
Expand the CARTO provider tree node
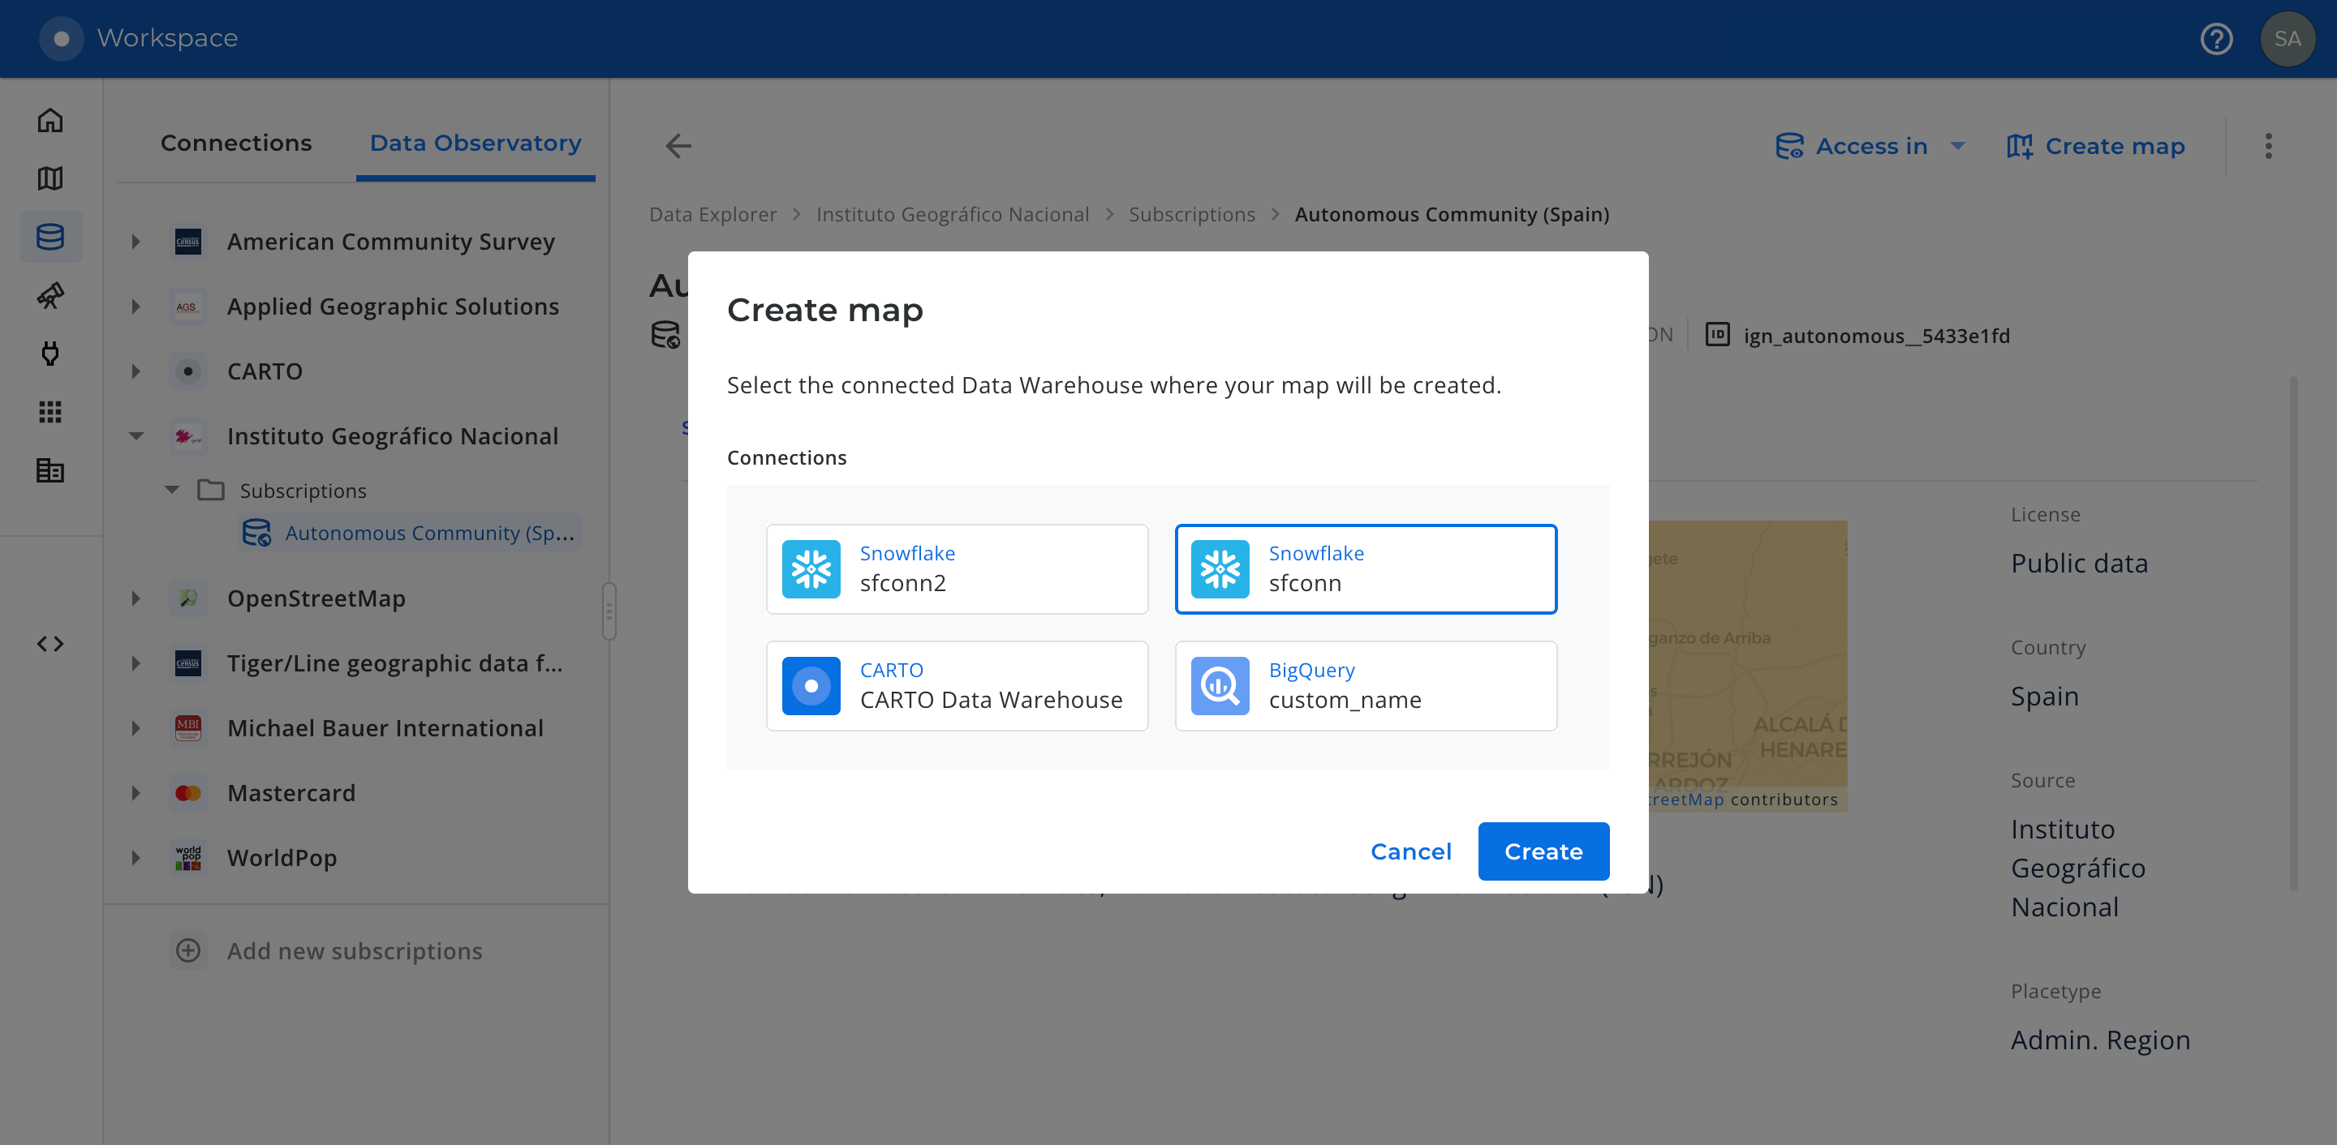[x=136, y=371]
